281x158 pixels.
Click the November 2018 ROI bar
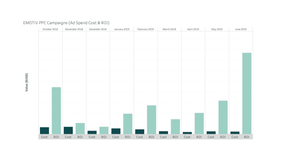80,129
